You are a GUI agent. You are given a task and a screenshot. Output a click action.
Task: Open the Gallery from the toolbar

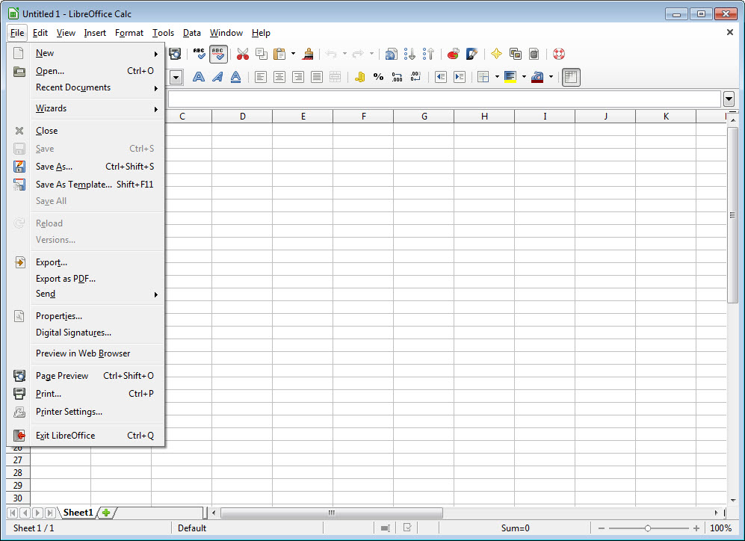[516, 54]
